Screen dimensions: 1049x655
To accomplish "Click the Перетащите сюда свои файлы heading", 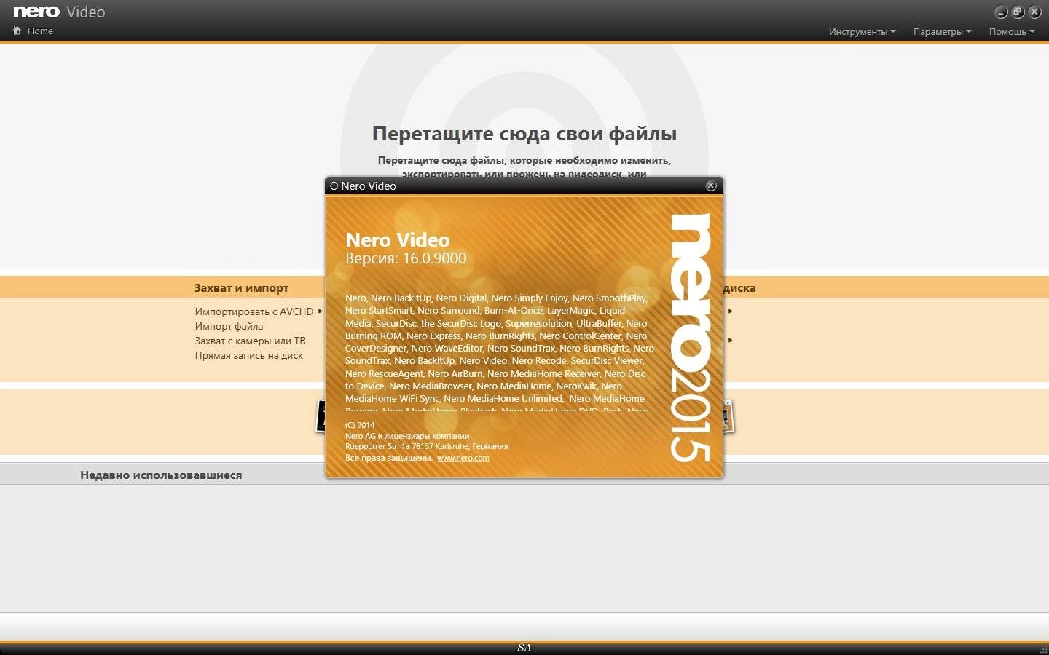I will (524, 134).
